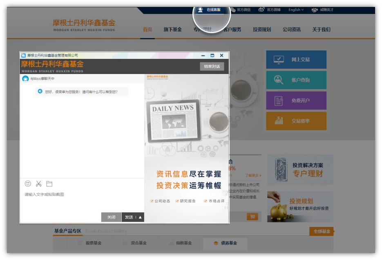This screenshot has width=382, height=260.
Task: Switch to the 股票基金 tab
Action: pos(89,243)
